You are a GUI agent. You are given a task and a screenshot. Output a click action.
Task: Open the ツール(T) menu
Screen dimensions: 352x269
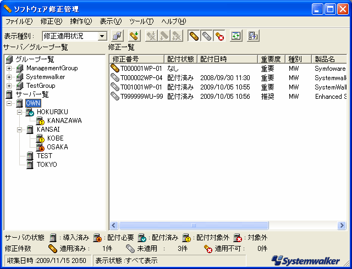(141, 21)
